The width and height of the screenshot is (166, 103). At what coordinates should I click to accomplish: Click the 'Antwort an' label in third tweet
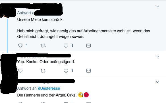[27, 88]
